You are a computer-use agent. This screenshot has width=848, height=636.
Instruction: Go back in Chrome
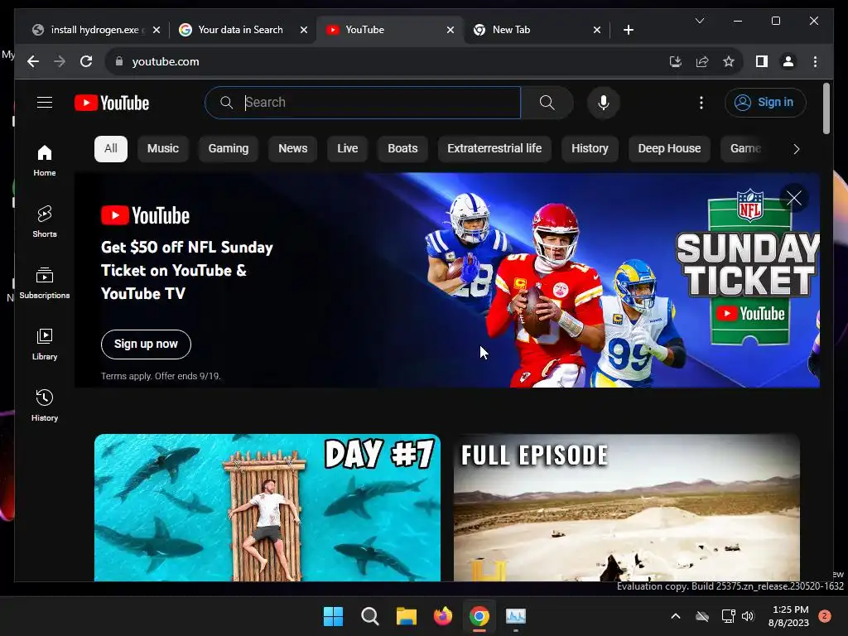click(x=33, y=61)
